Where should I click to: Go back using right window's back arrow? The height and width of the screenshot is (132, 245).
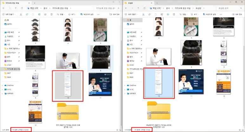(126, 8)
